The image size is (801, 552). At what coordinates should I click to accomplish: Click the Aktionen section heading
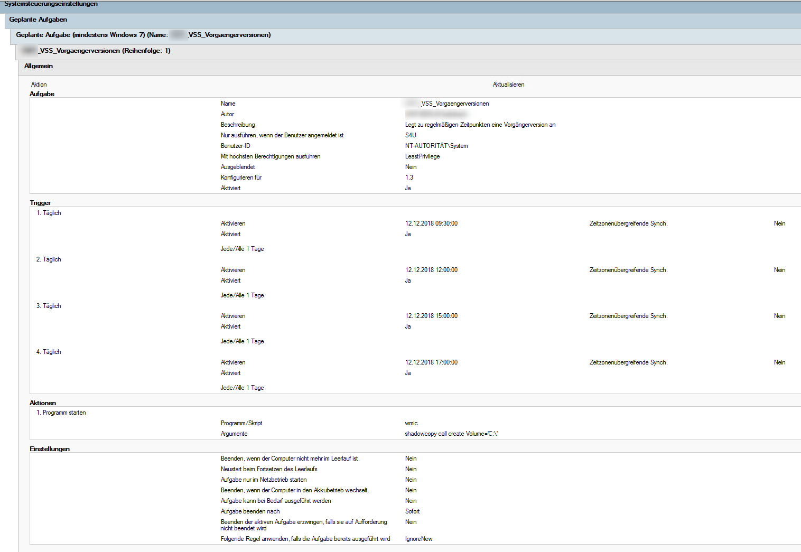point(43,403)
